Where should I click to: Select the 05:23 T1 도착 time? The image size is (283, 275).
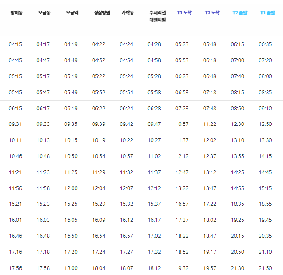tap(182, 44)
